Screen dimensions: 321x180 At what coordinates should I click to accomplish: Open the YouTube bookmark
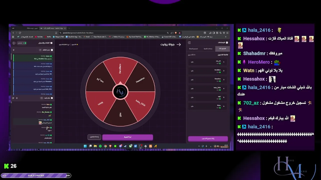[x=39, y=37]
